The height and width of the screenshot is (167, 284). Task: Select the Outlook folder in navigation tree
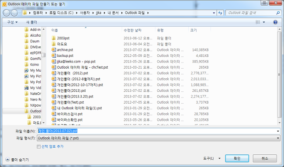(x=22, y=111)
